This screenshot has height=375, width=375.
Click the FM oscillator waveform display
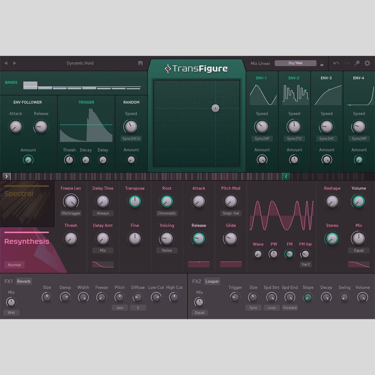click(x=282, y=216)
